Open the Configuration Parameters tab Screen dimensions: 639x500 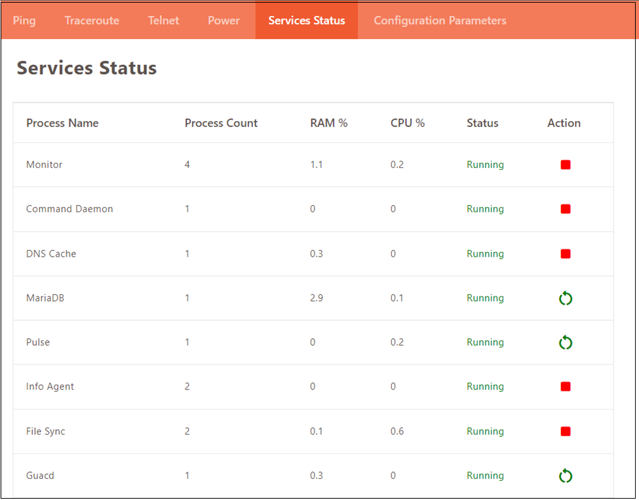click(x=440, y=21)
